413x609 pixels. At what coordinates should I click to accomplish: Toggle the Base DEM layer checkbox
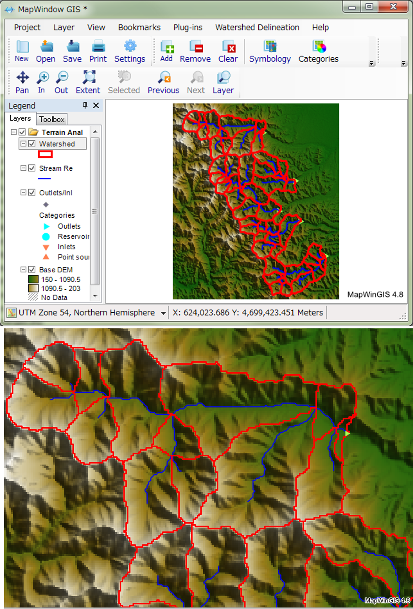pos(32,270)
